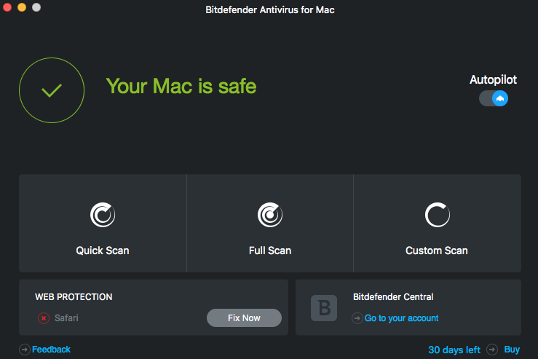Toggle the Autopilot switch
Screen dimensions: 538x359
(x=494, y=98)
